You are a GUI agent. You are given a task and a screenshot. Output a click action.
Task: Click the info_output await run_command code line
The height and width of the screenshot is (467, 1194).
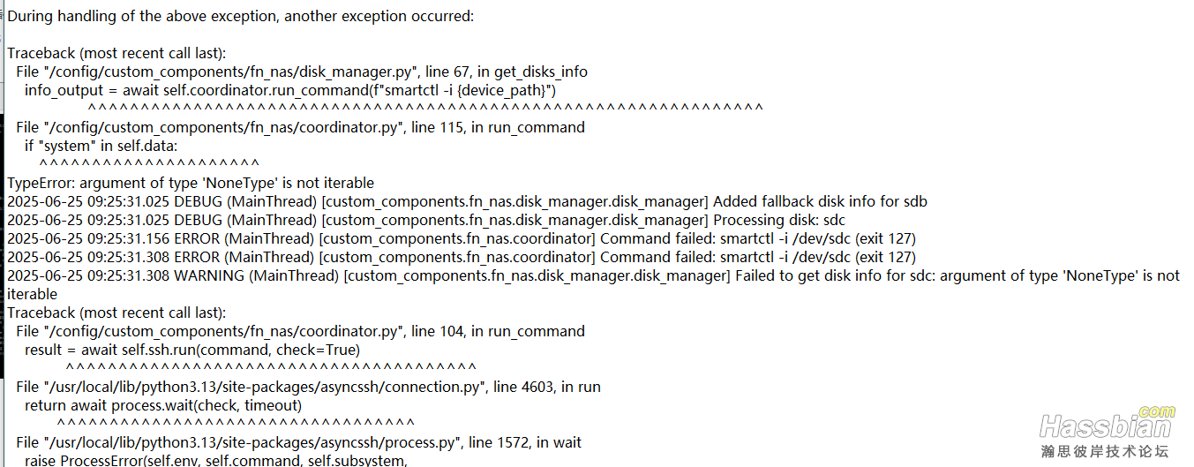pyautogui.click(x=290, y=90)
